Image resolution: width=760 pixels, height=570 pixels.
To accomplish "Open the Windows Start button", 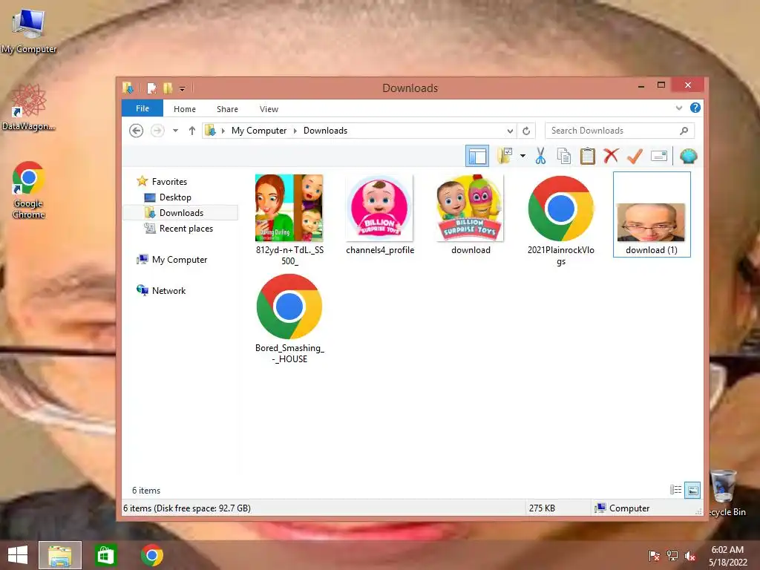I will 18,555.
